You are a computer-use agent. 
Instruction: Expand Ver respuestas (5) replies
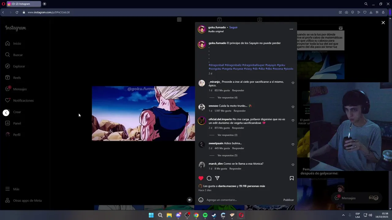pos(227,156)
